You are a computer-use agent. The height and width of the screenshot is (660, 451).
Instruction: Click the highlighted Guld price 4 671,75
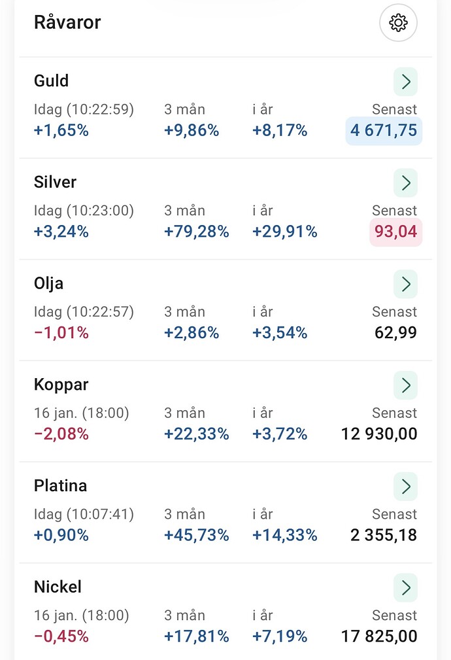pos(384,131)
